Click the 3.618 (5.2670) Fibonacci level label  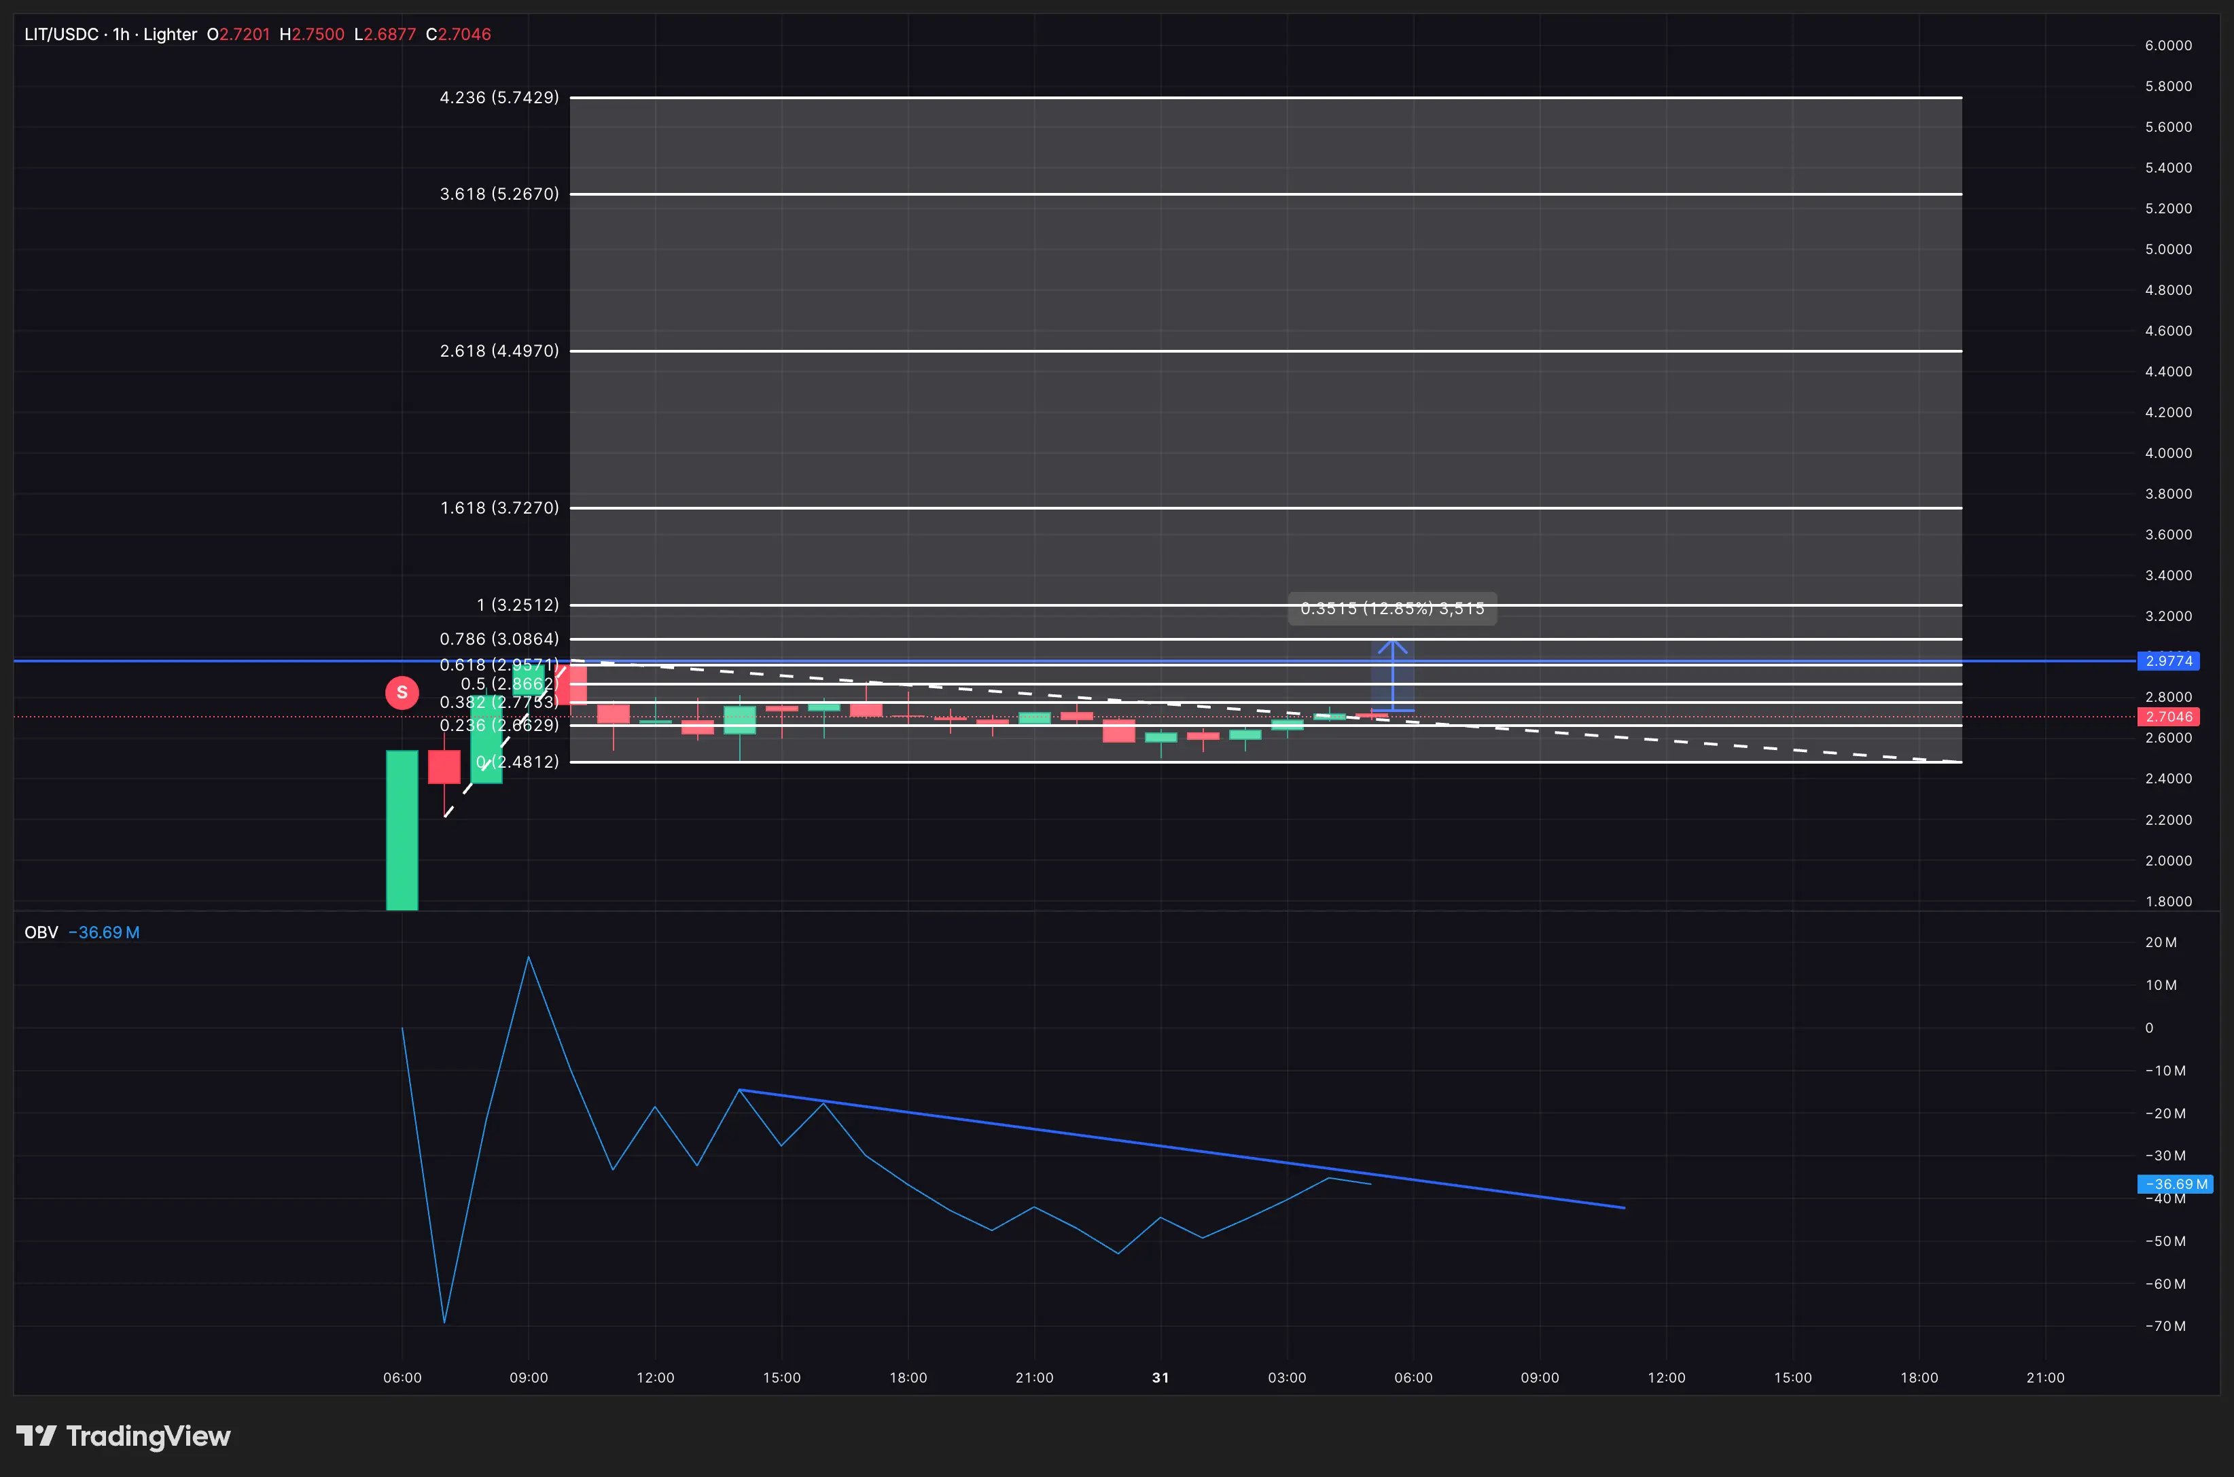click(499, 194)
